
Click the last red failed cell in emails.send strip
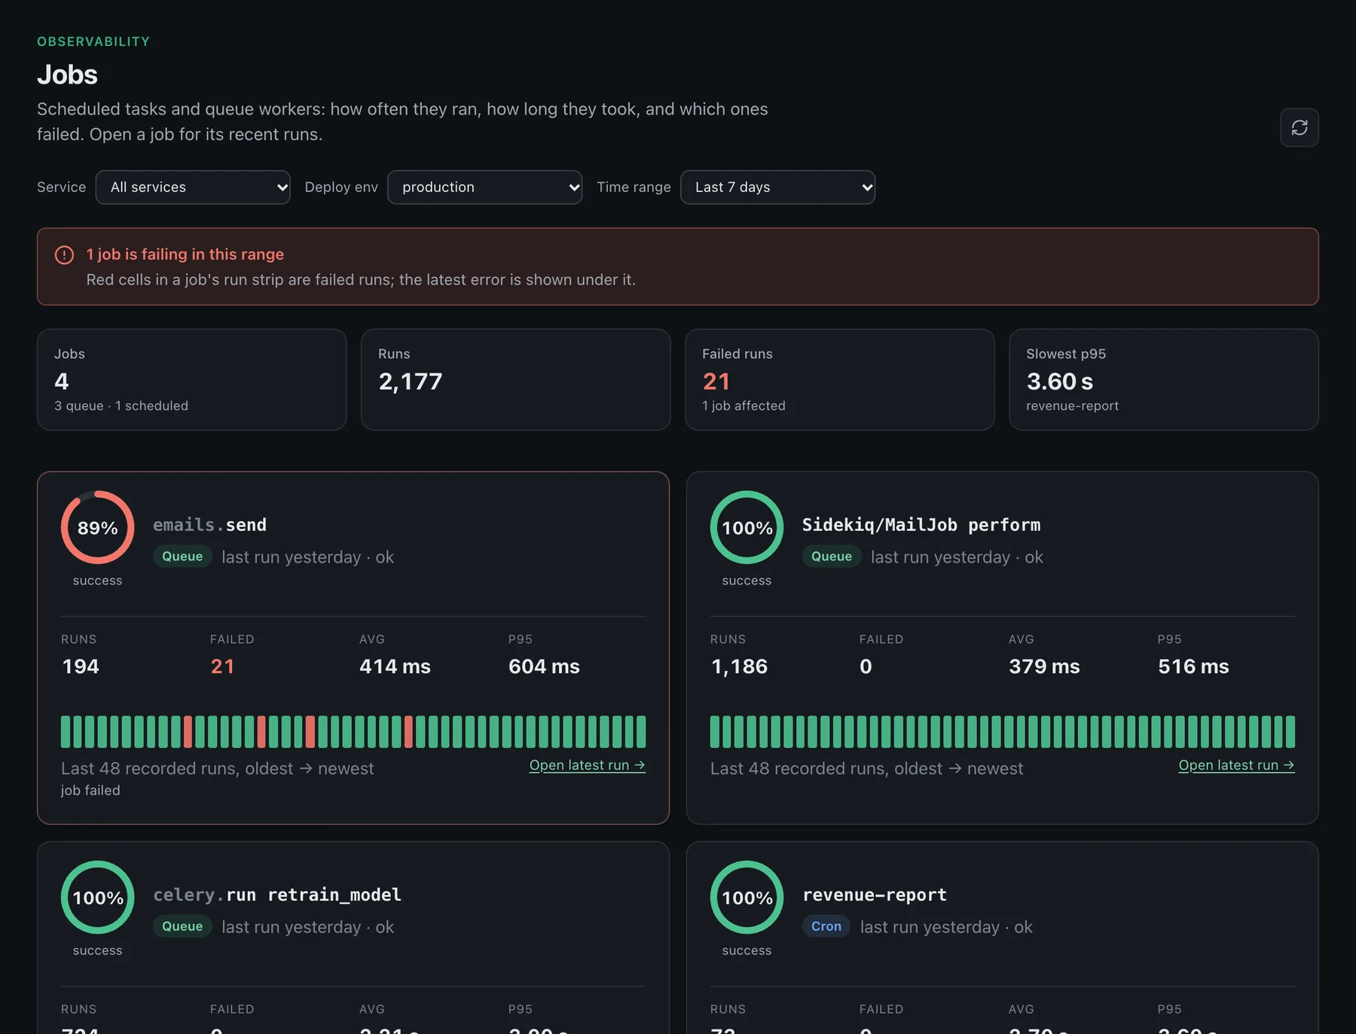click(x=408, y=731)
